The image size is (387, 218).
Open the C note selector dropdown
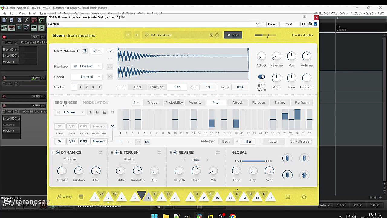coord(136,103)
